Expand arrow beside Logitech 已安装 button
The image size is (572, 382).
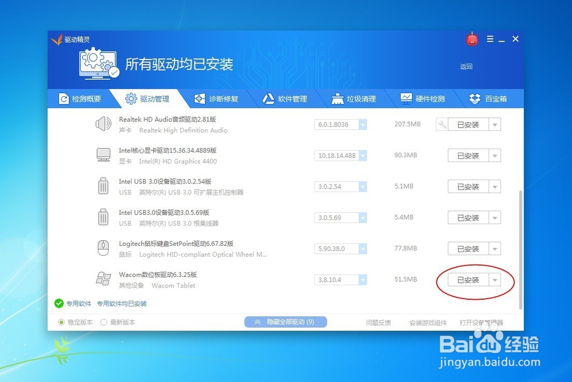(x=495, y=249)
